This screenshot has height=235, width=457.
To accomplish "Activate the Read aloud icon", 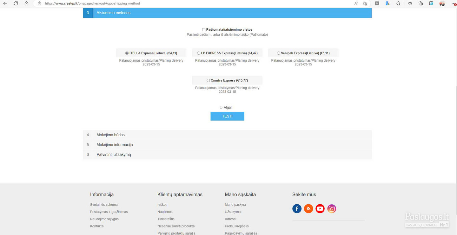I will (356, 3).
